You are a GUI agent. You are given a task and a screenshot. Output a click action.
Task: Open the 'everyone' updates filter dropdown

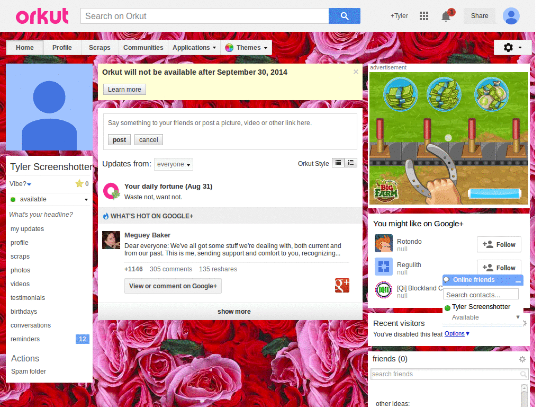[173, 164]
